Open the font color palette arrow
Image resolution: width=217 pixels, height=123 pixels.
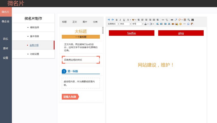pos(130,20)
